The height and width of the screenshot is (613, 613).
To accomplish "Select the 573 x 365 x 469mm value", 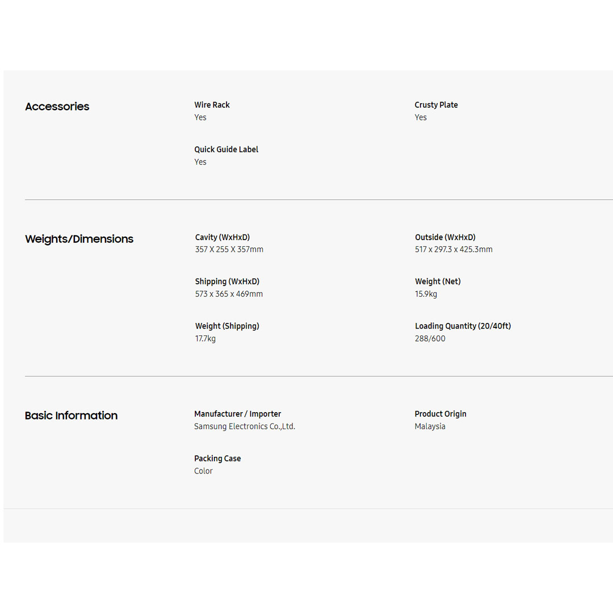I will pos(229,294).
